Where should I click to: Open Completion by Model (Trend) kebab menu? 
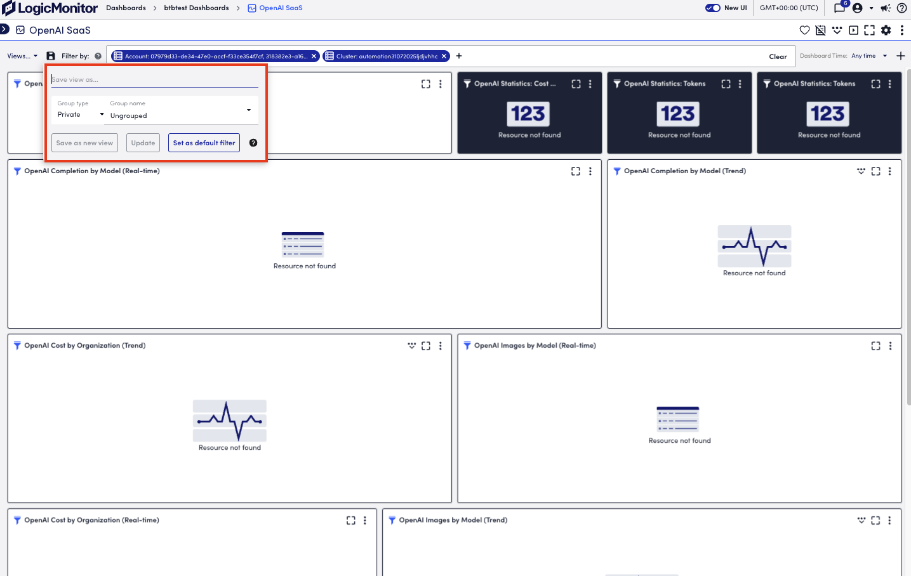[x=890, y=171]
